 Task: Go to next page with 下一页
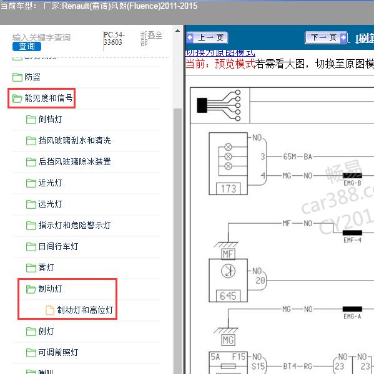[x=326, y=37]
